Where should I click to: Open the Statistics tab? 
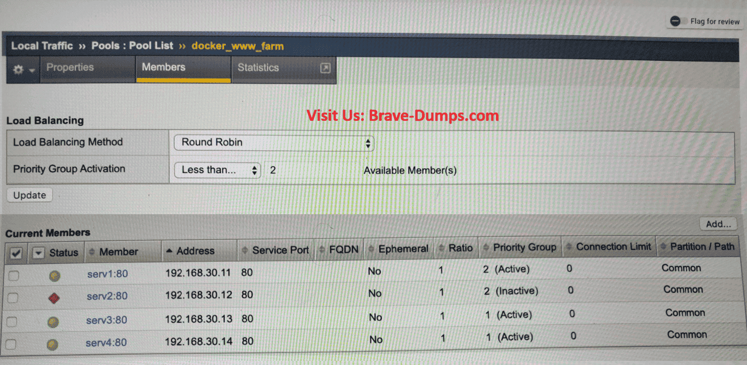pyautogui.click(x=258, y=68)
